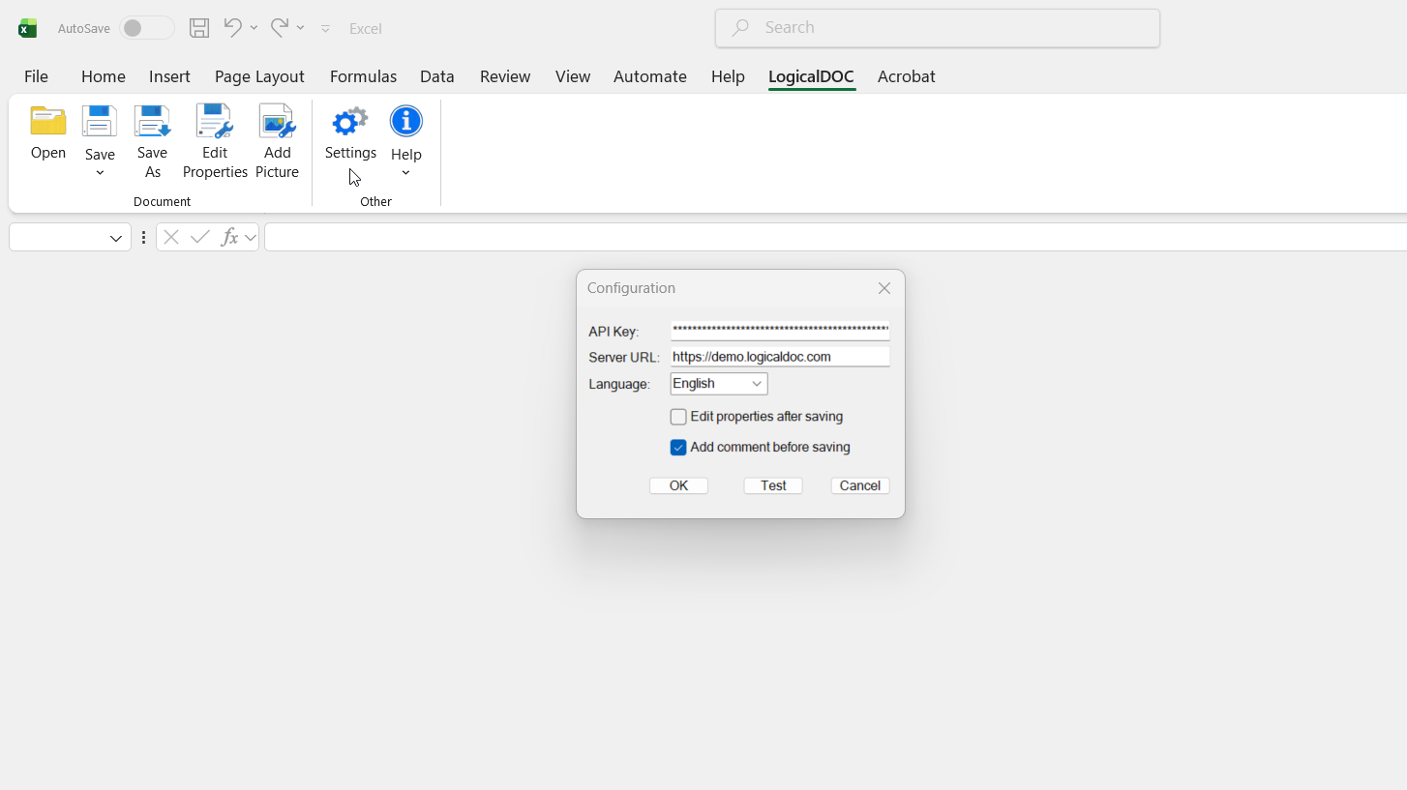
Task: Confirm Configuration with OK
Action: click(678, 485)
